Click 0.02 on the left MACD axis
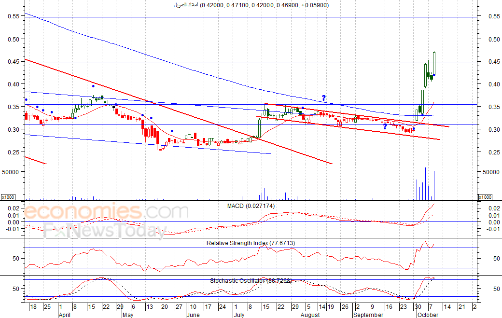Screen dimensions: 502x318 click(x=14, y=208)
